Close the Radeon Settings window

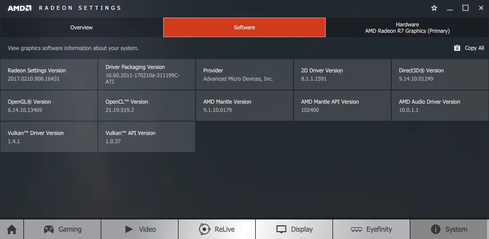click(x=481, y=8)
